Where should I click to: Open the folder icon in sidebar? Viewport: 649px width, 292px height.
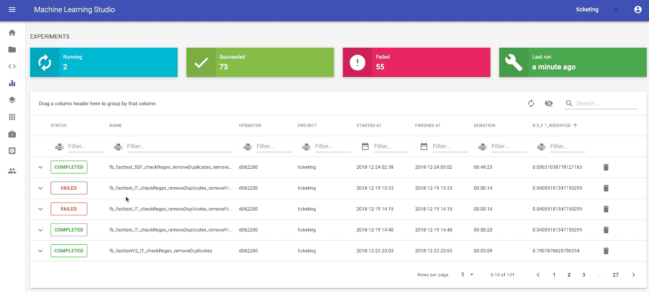point(12,50)
